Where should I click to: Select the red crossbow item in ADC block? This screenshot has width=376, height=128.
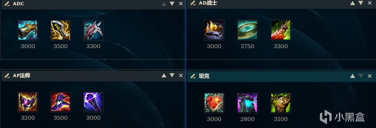pos(93,30)
